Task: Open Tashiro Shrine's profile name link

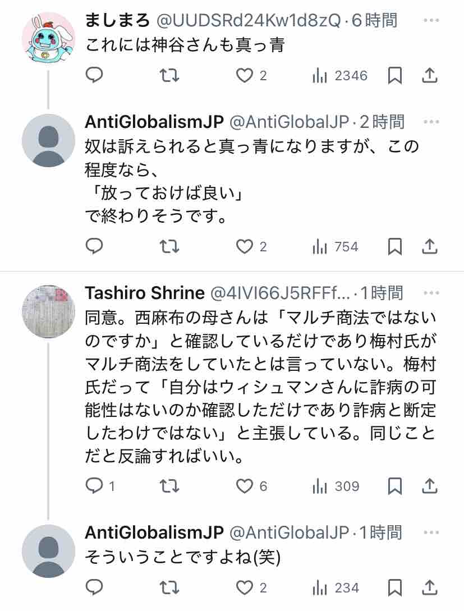Action: (144, 293)
